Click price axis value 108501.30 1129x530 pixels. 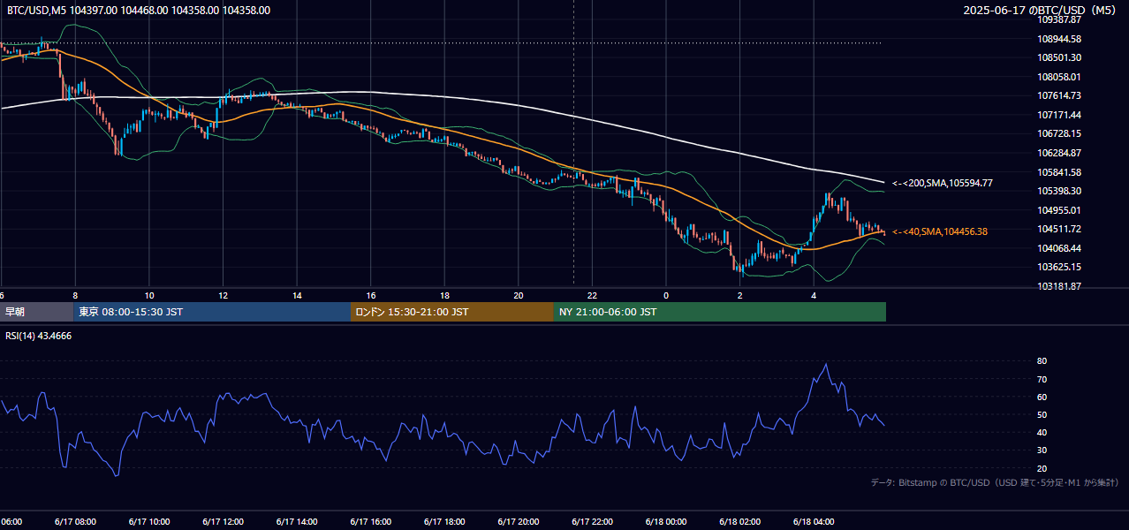(1060, 57)
